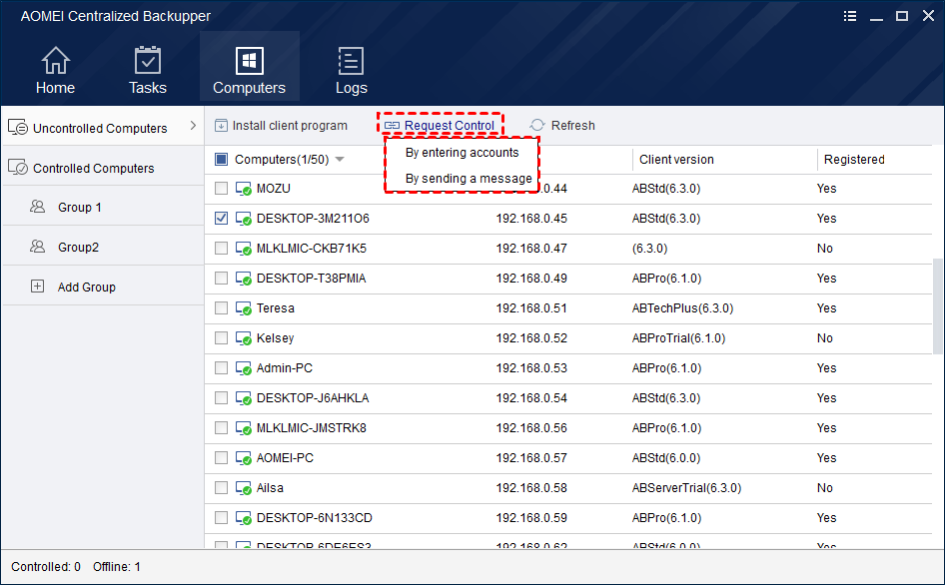Click the Install client program icon
This screenshot has height=585, width=945.
(221, 126)
